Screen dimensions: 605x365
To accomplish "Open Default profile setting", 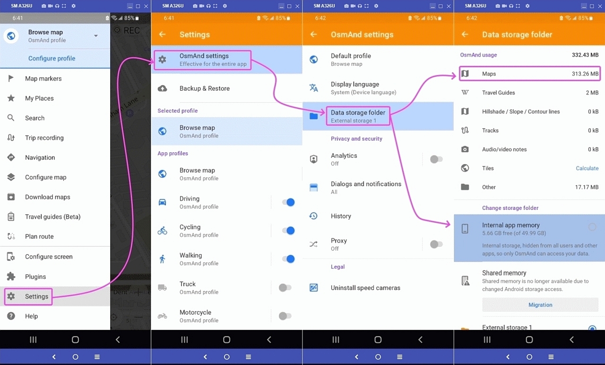I will point(378,60).
